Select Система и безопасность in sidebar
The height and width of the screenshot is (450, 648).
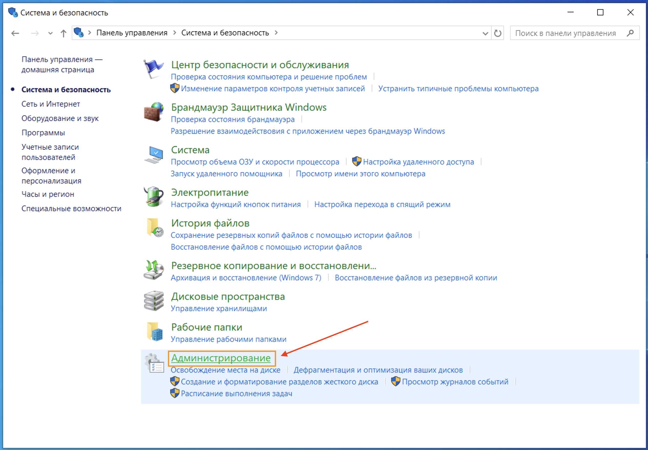(x=66, y=90)
